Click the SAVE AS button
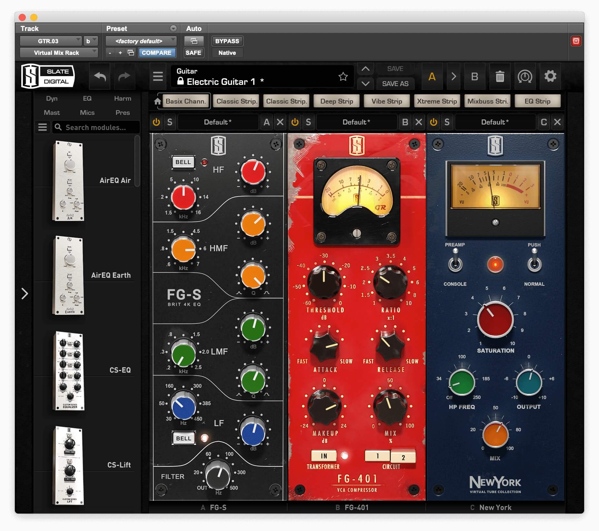Image resolution: width=599 pixels, height=531 pixels. tap(395, 84)
